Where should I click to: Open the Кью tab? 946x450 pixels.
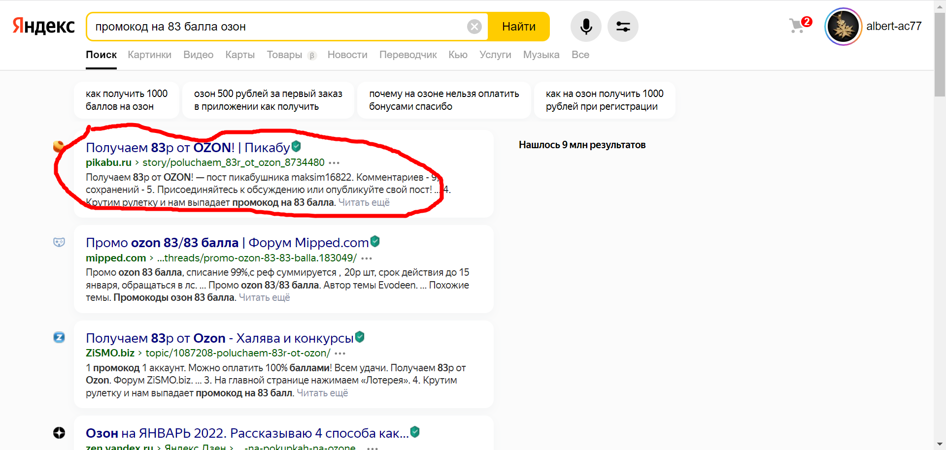click(458, 55)
